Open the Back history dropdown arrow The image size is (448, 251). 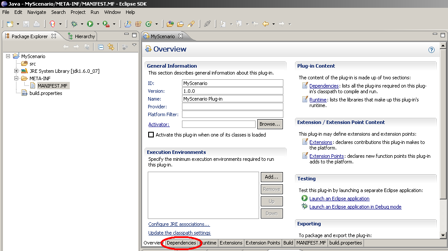(x=273, y=24)
